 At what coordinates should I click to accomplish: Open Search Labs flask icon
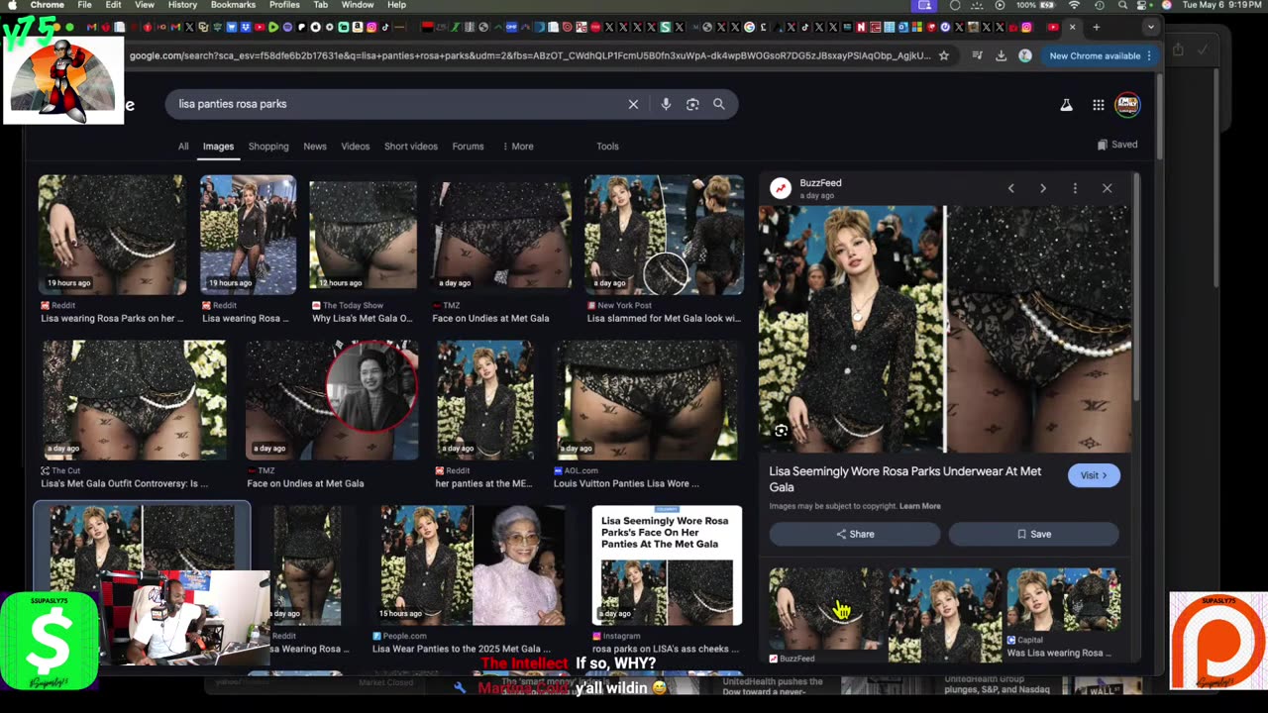click(x=1066, y=105)
